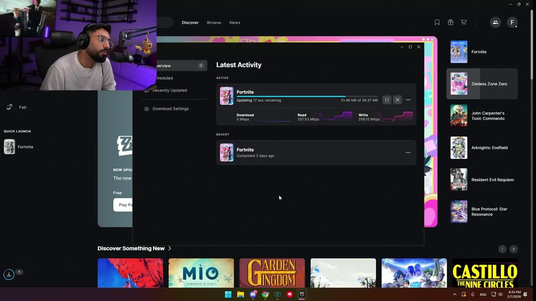Open File Explorer from the taskbar
This screenshot has height=301, width=536.
(240, 294)
